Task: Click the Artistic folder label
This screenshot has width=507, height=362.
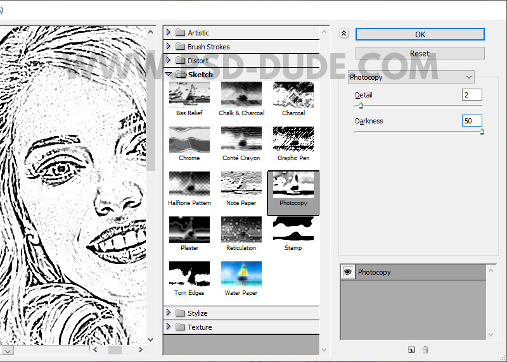Action: tap(198, 33)
